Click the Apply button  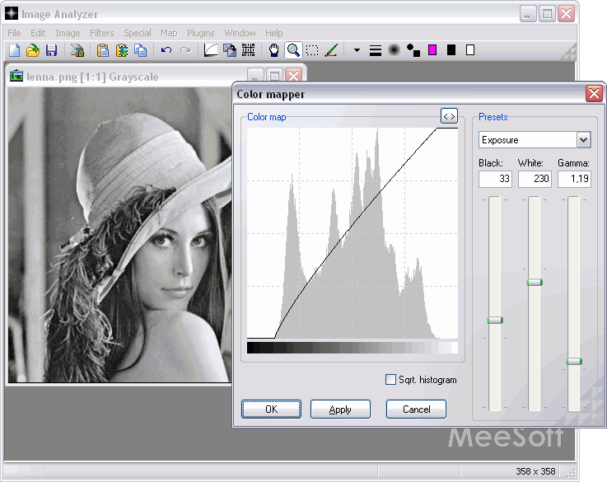coord(340,409)
